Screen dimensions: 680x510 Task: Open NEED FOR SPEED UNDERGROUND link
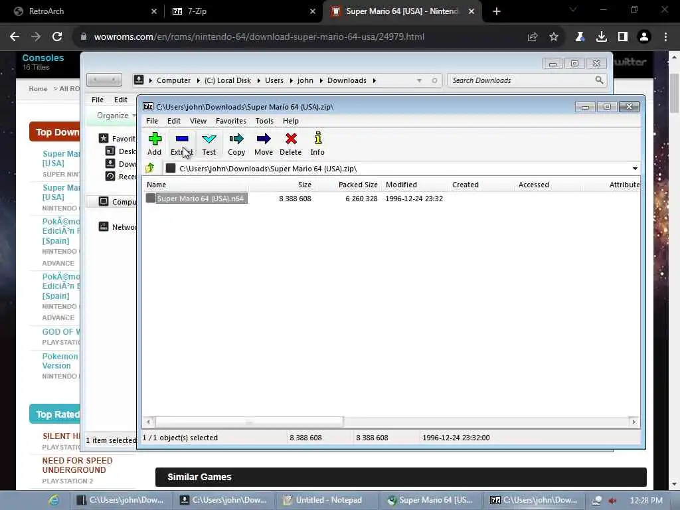tap(77, 466)
